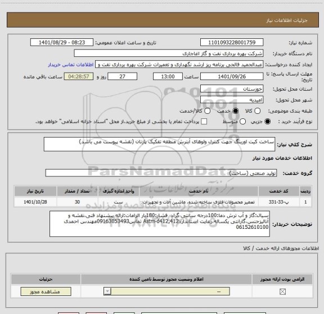Screen dimensions: 324x314
Task: Click the اعلام وضعیت مجوز column header
Action: (x=166, y=279)
